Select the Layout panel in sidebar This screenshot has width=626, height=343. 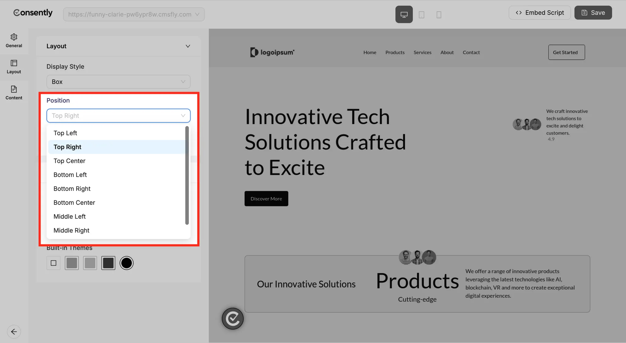pos(14,67)
